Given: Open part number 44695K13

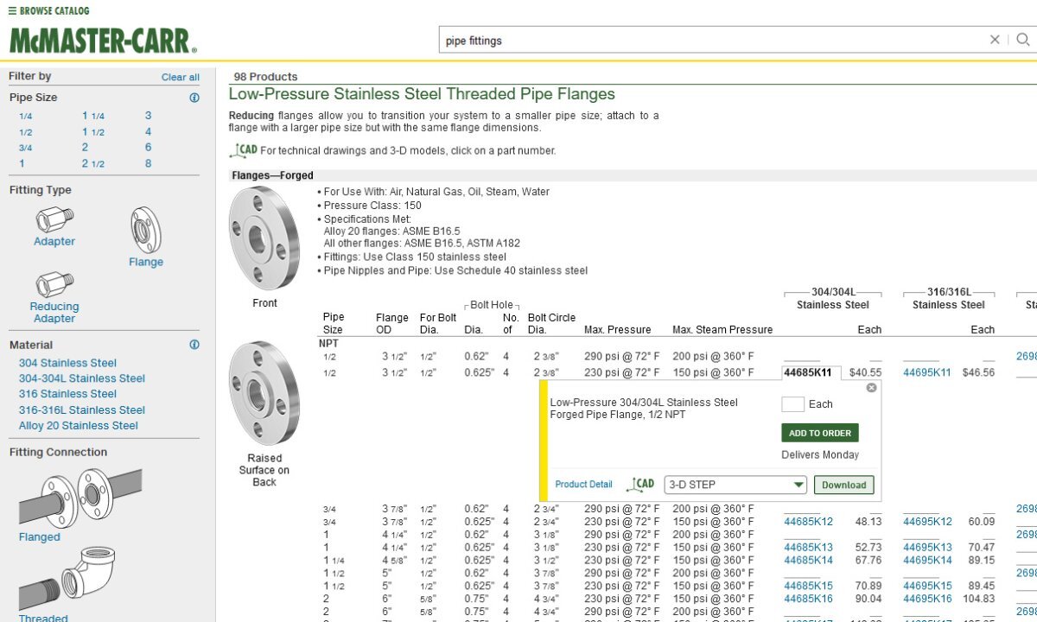Looking at the screenshot, I should pos(928,548).
